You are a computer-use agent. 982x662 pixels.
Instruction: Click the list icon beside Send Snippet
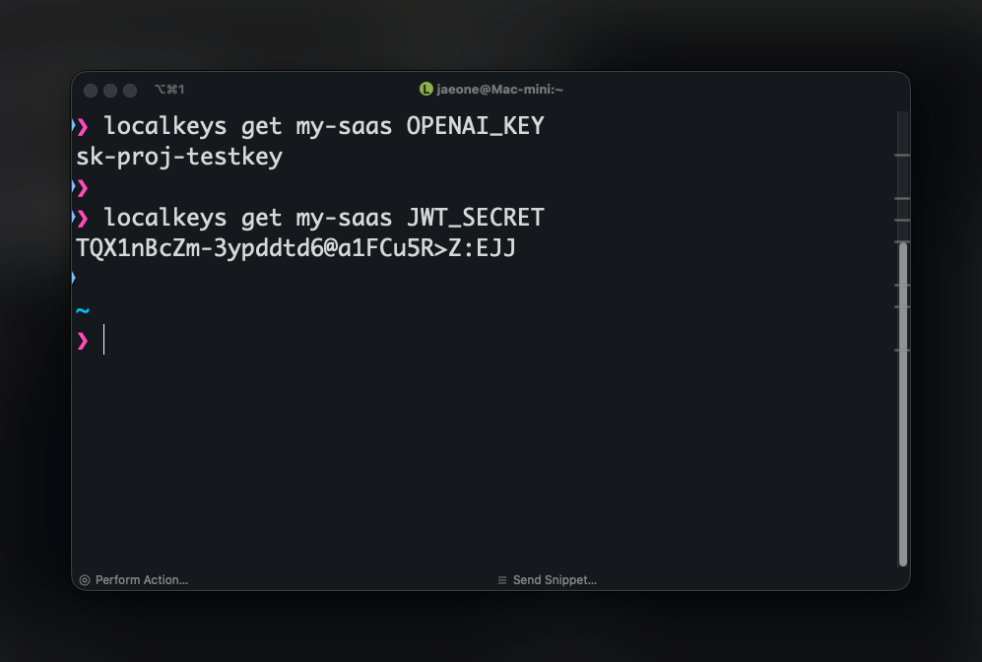click(x=502, y=580)
